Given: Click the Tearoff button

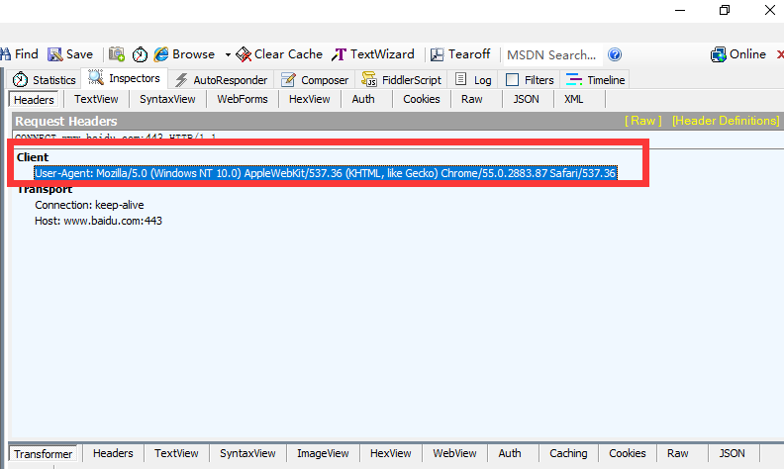Looking at the screenshot, I should 460,54.
